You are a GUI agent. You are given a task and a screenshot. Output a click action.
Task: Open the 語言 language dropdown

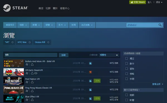pyautogui.click(x=159, y=2)
